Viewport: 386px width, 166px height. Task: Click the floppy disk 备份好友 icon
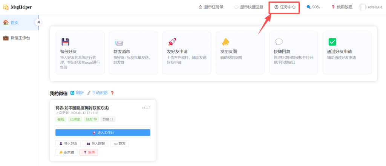pyautogui.click(x=65, y=42)
